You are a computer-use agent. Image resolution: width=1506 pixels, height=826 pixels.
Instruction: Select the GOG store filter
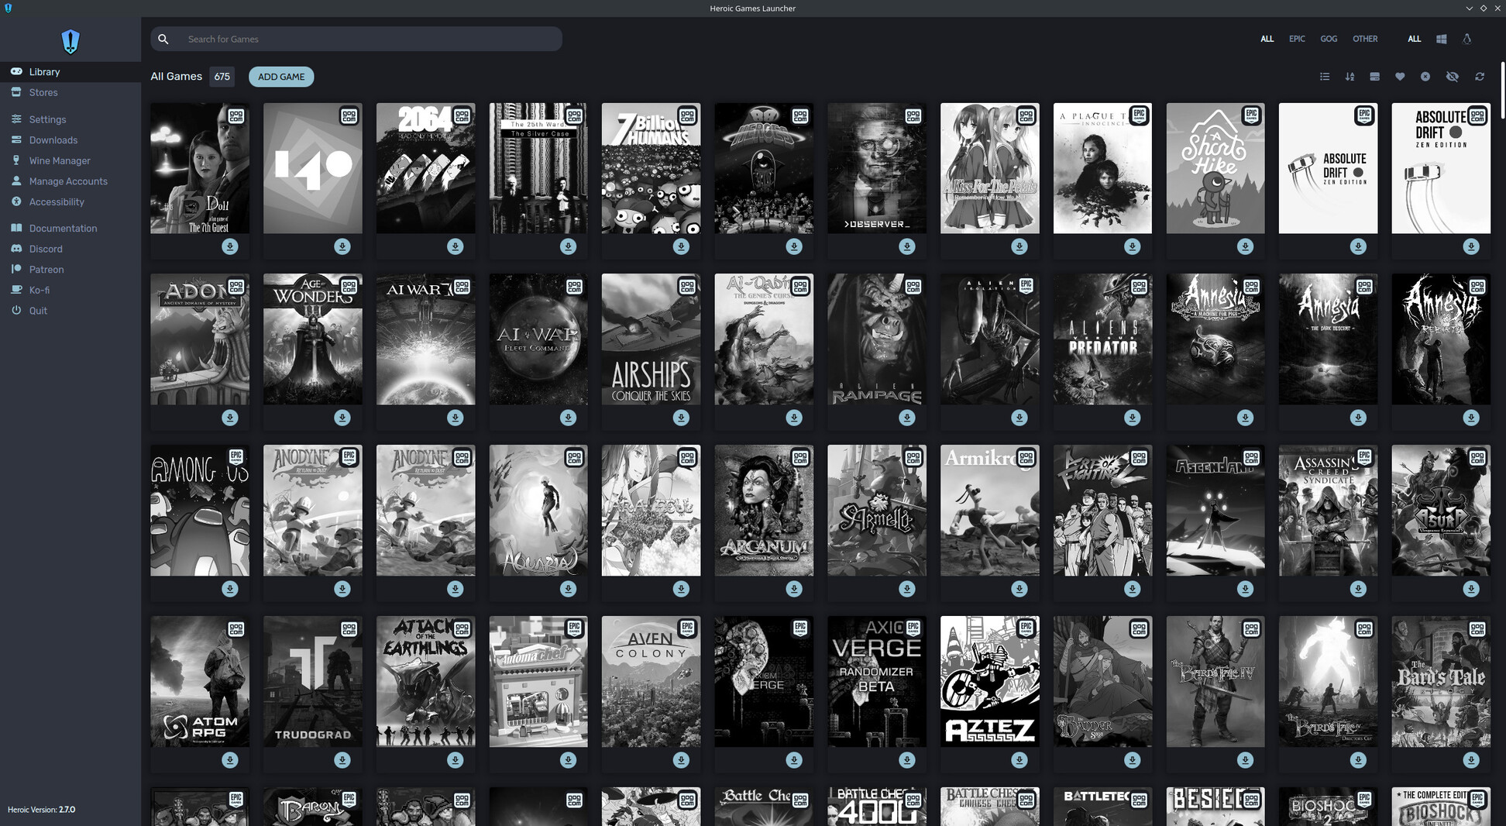(x=1329, y=39)
